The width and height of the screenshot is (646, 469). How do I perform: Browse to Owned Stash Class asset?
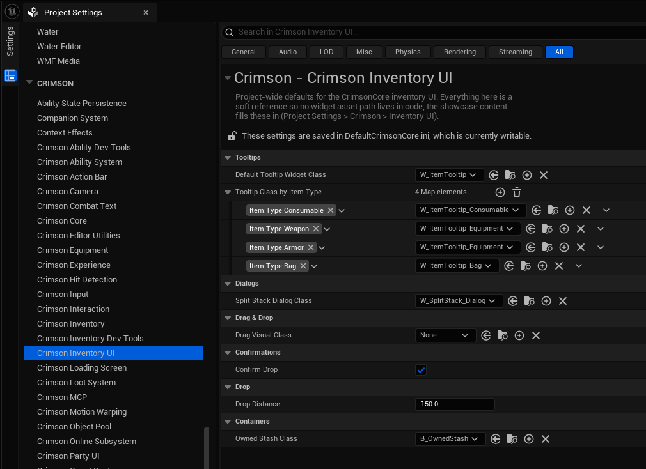(512, 439)
